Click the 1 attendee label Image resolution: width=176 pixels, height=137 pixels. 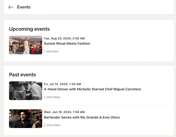pos(51,51)
